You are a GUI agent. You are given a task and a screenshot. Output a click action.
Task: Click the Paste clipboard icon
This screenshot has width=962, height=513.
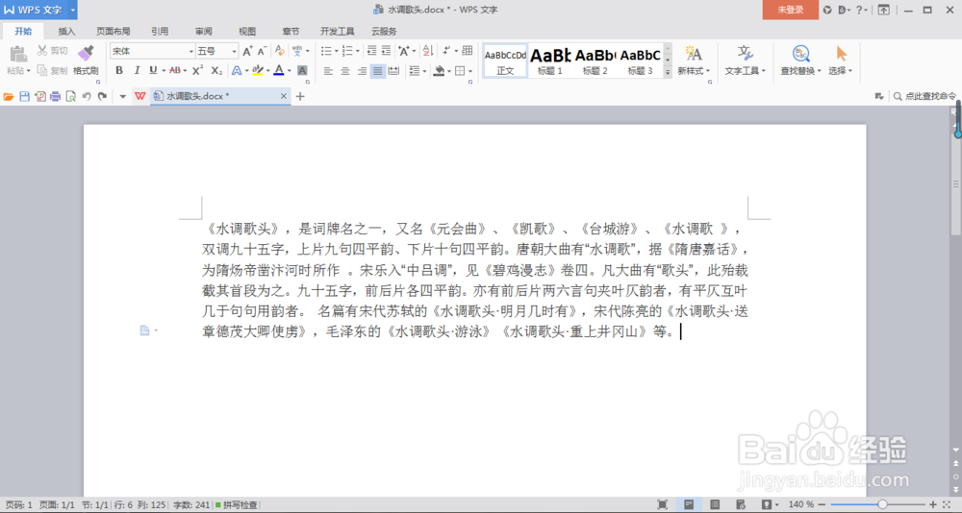18,54
